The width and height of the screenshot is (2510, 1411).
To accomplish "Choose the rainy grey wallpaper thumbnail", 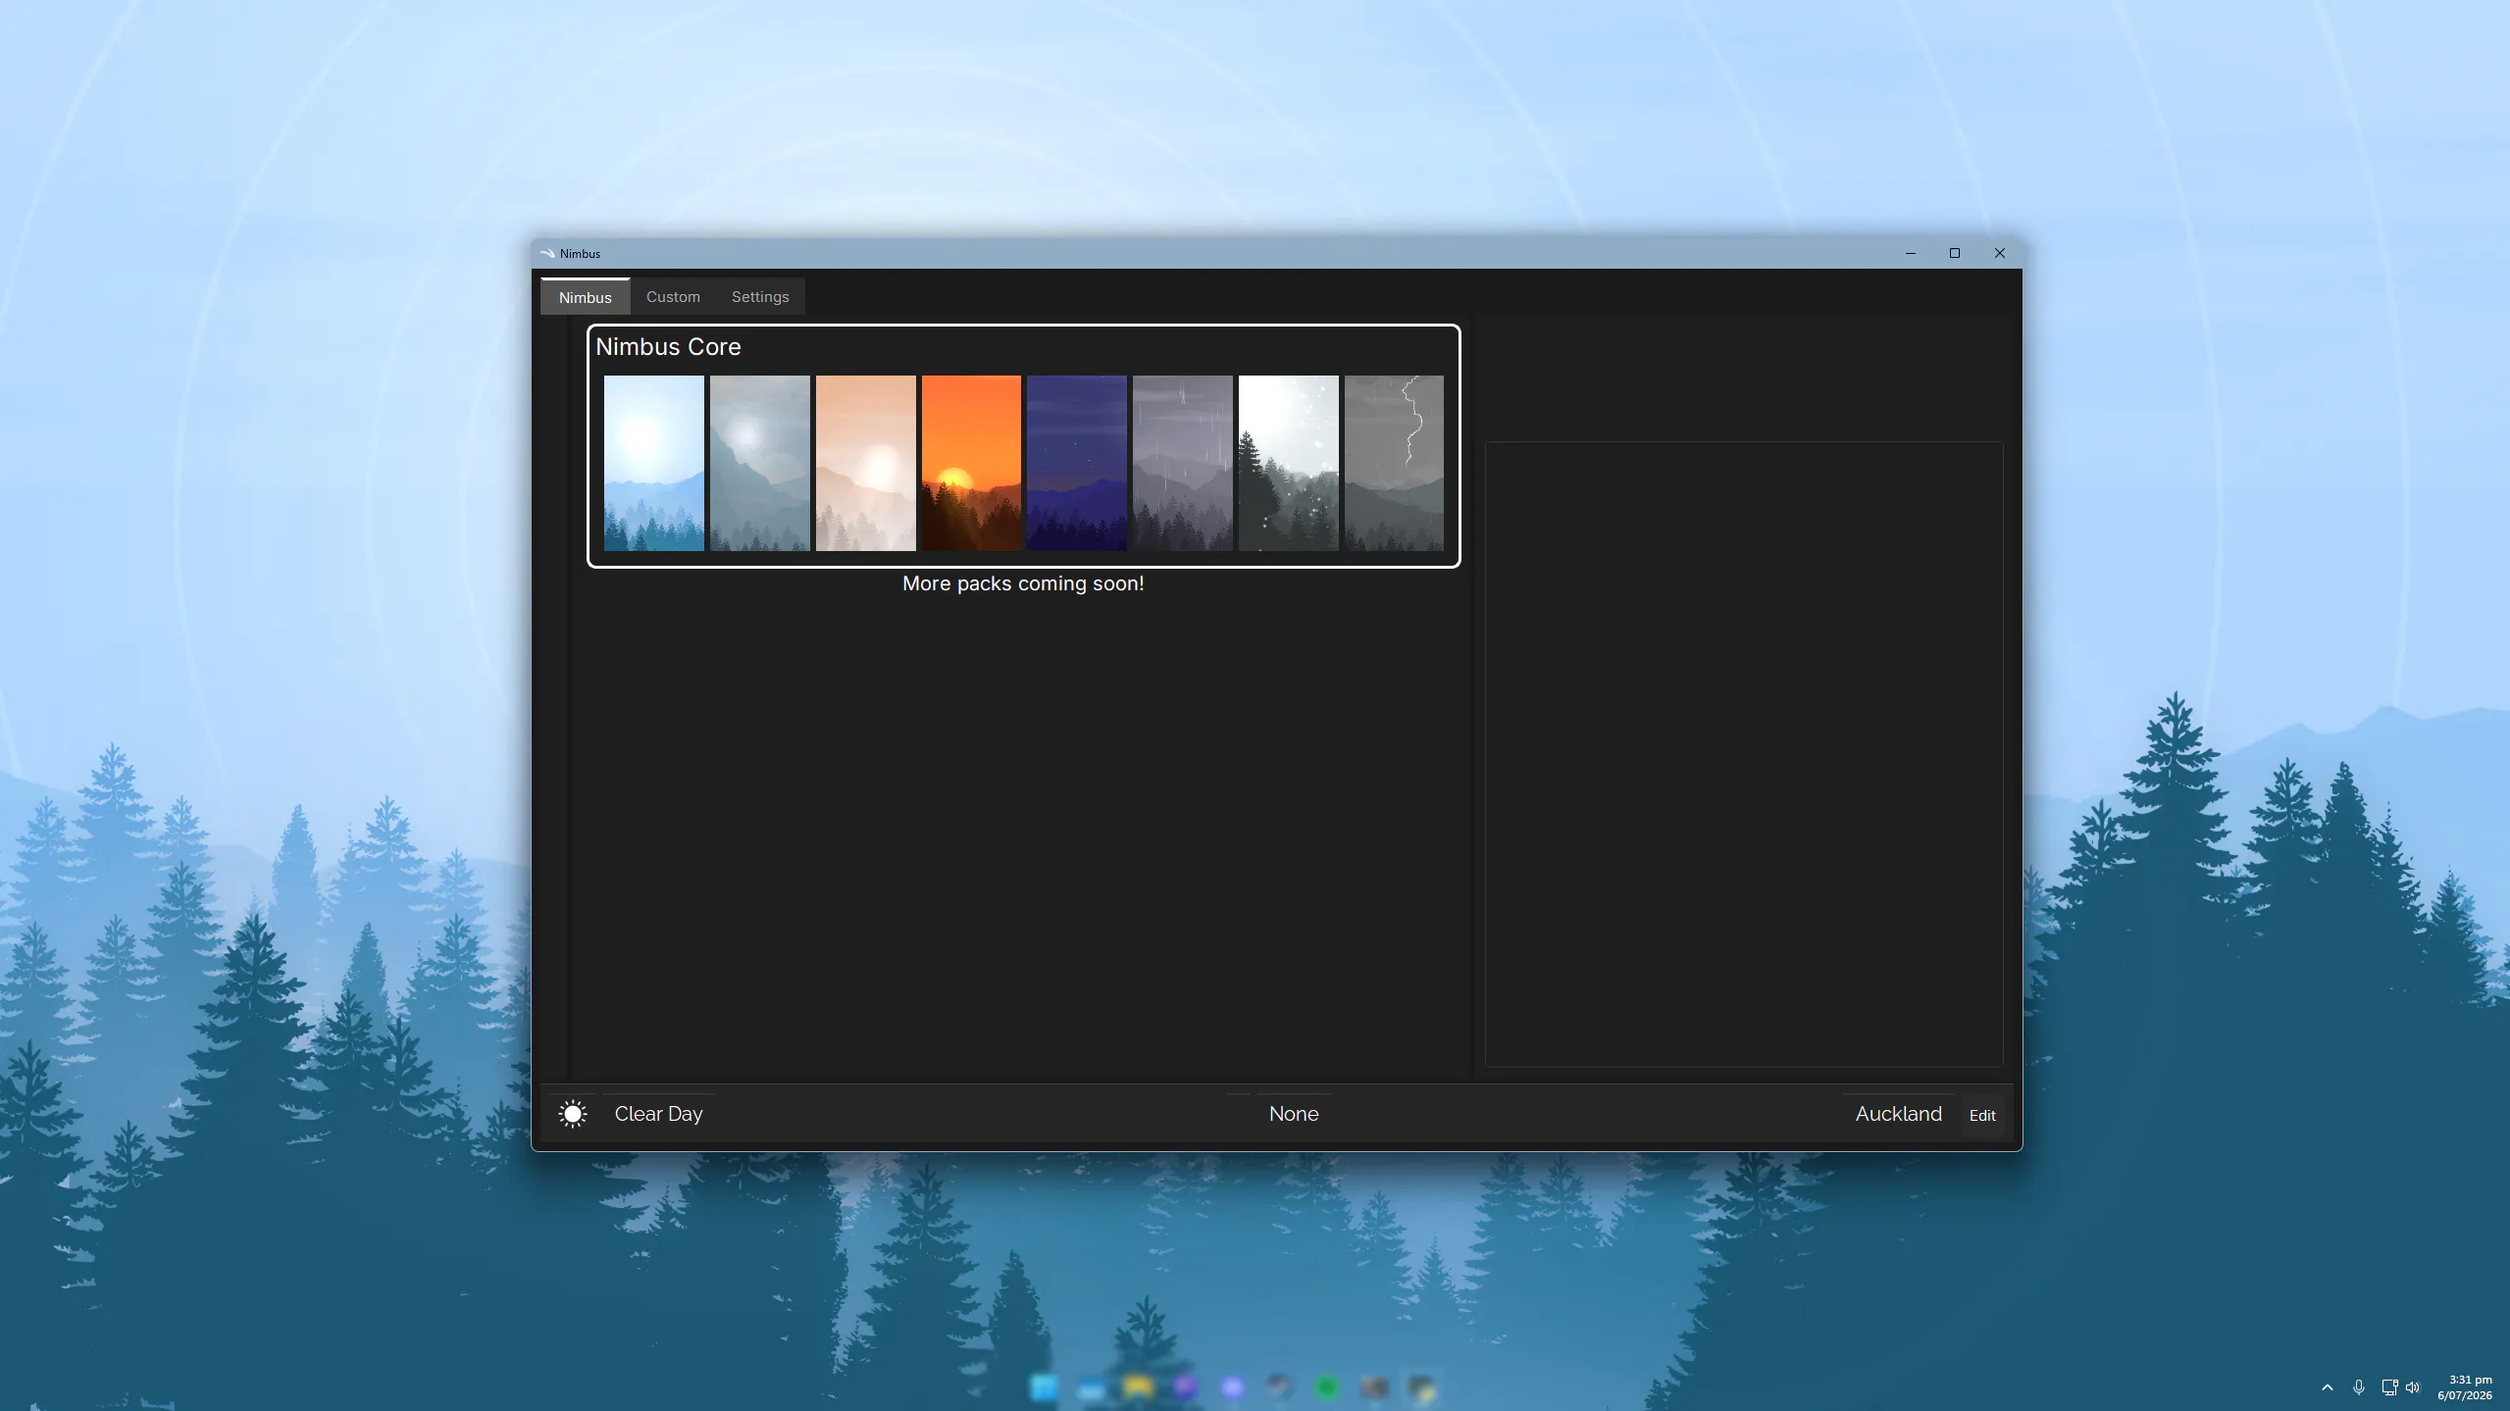I will click(x=1183, y=463).
